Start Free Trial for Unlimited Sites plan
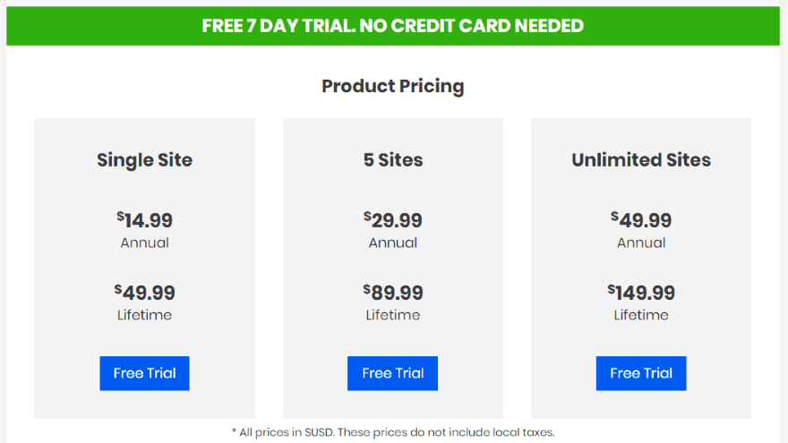Viewport: 788px width, 443px height. coord(641,373)
